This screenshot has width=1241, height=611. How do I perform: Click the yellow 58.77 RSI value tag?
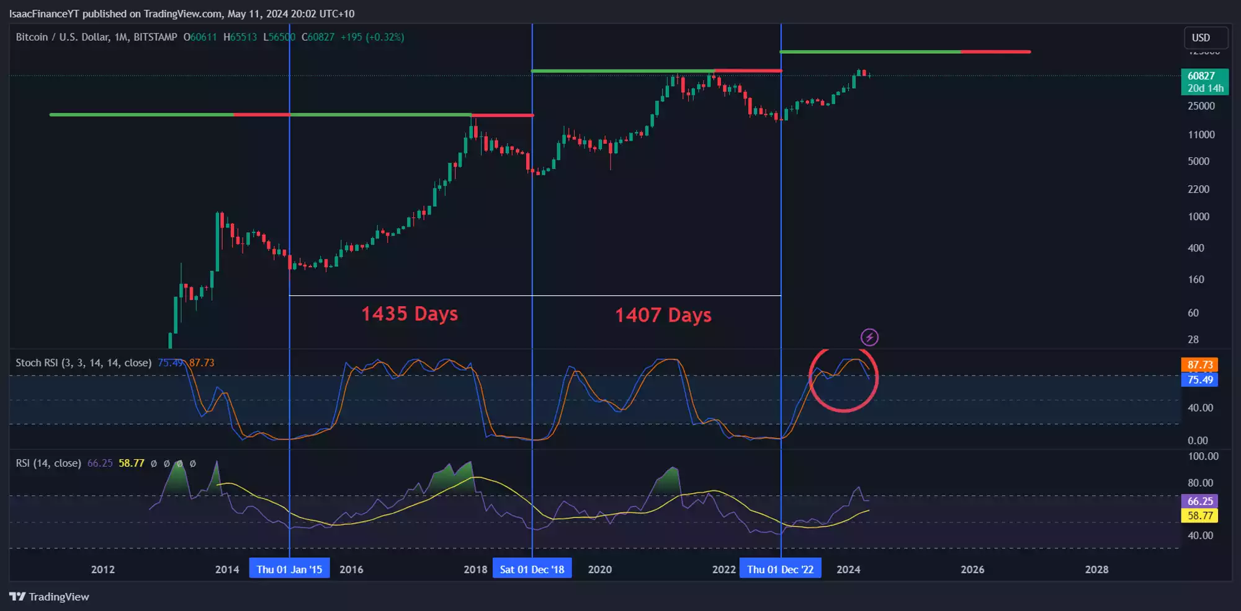point(1199,516)
